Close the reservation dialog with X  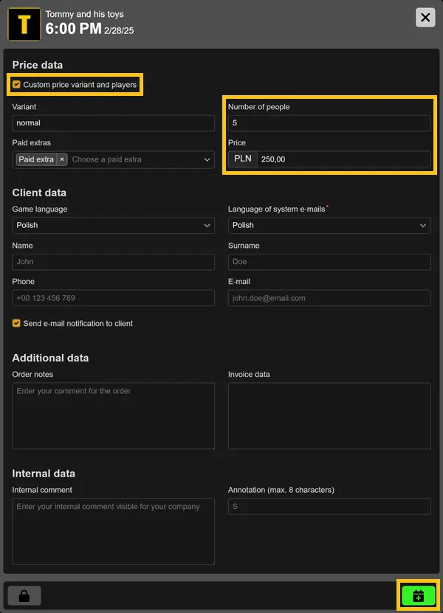coord(425,18)
